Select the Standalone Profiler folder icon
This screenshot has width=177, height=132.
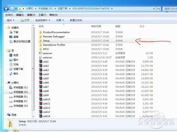coord(40,45)
